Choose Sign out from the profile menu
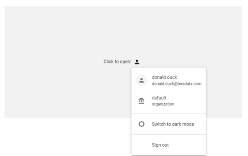 click(168, 145)
